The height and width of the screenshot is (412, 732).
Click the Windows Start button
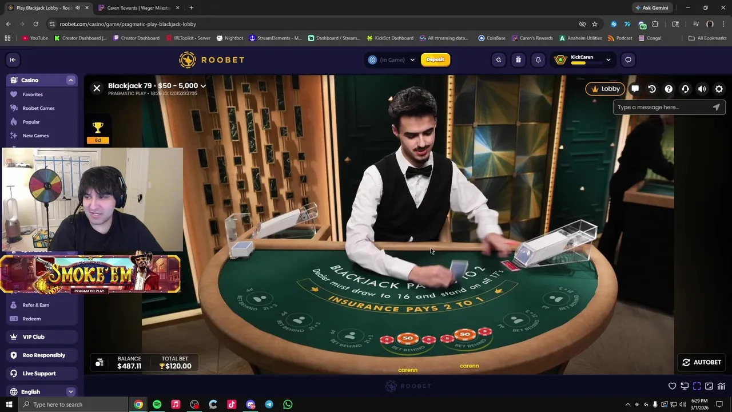click(9, 405)
